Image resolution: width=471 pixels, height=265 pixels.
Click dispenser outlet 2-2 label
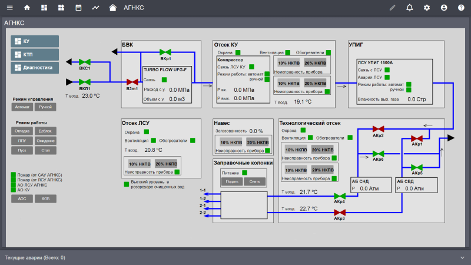203,213
